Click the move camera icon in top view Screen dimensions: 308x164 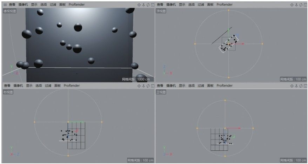292,5
